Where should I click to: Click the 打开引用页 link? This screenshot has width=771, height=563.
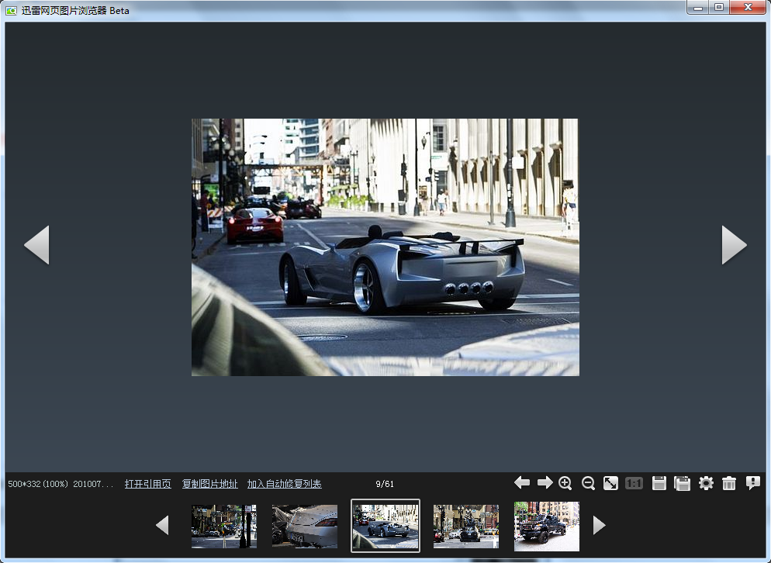147,484
